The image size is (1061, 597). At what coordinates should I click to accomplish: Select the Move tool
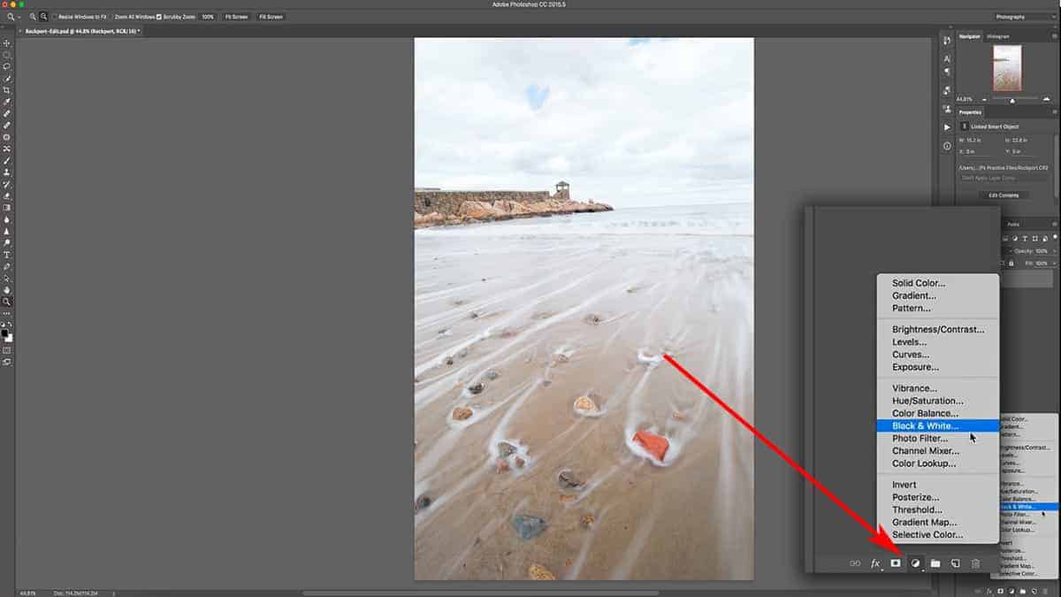click(x=7, y=43)
